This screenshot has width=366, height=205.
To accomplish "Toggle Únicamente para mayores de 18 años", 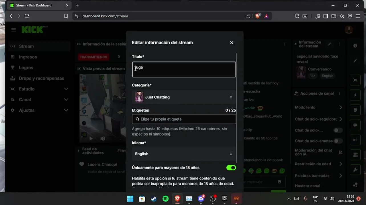I will click(x=231, y=168).
